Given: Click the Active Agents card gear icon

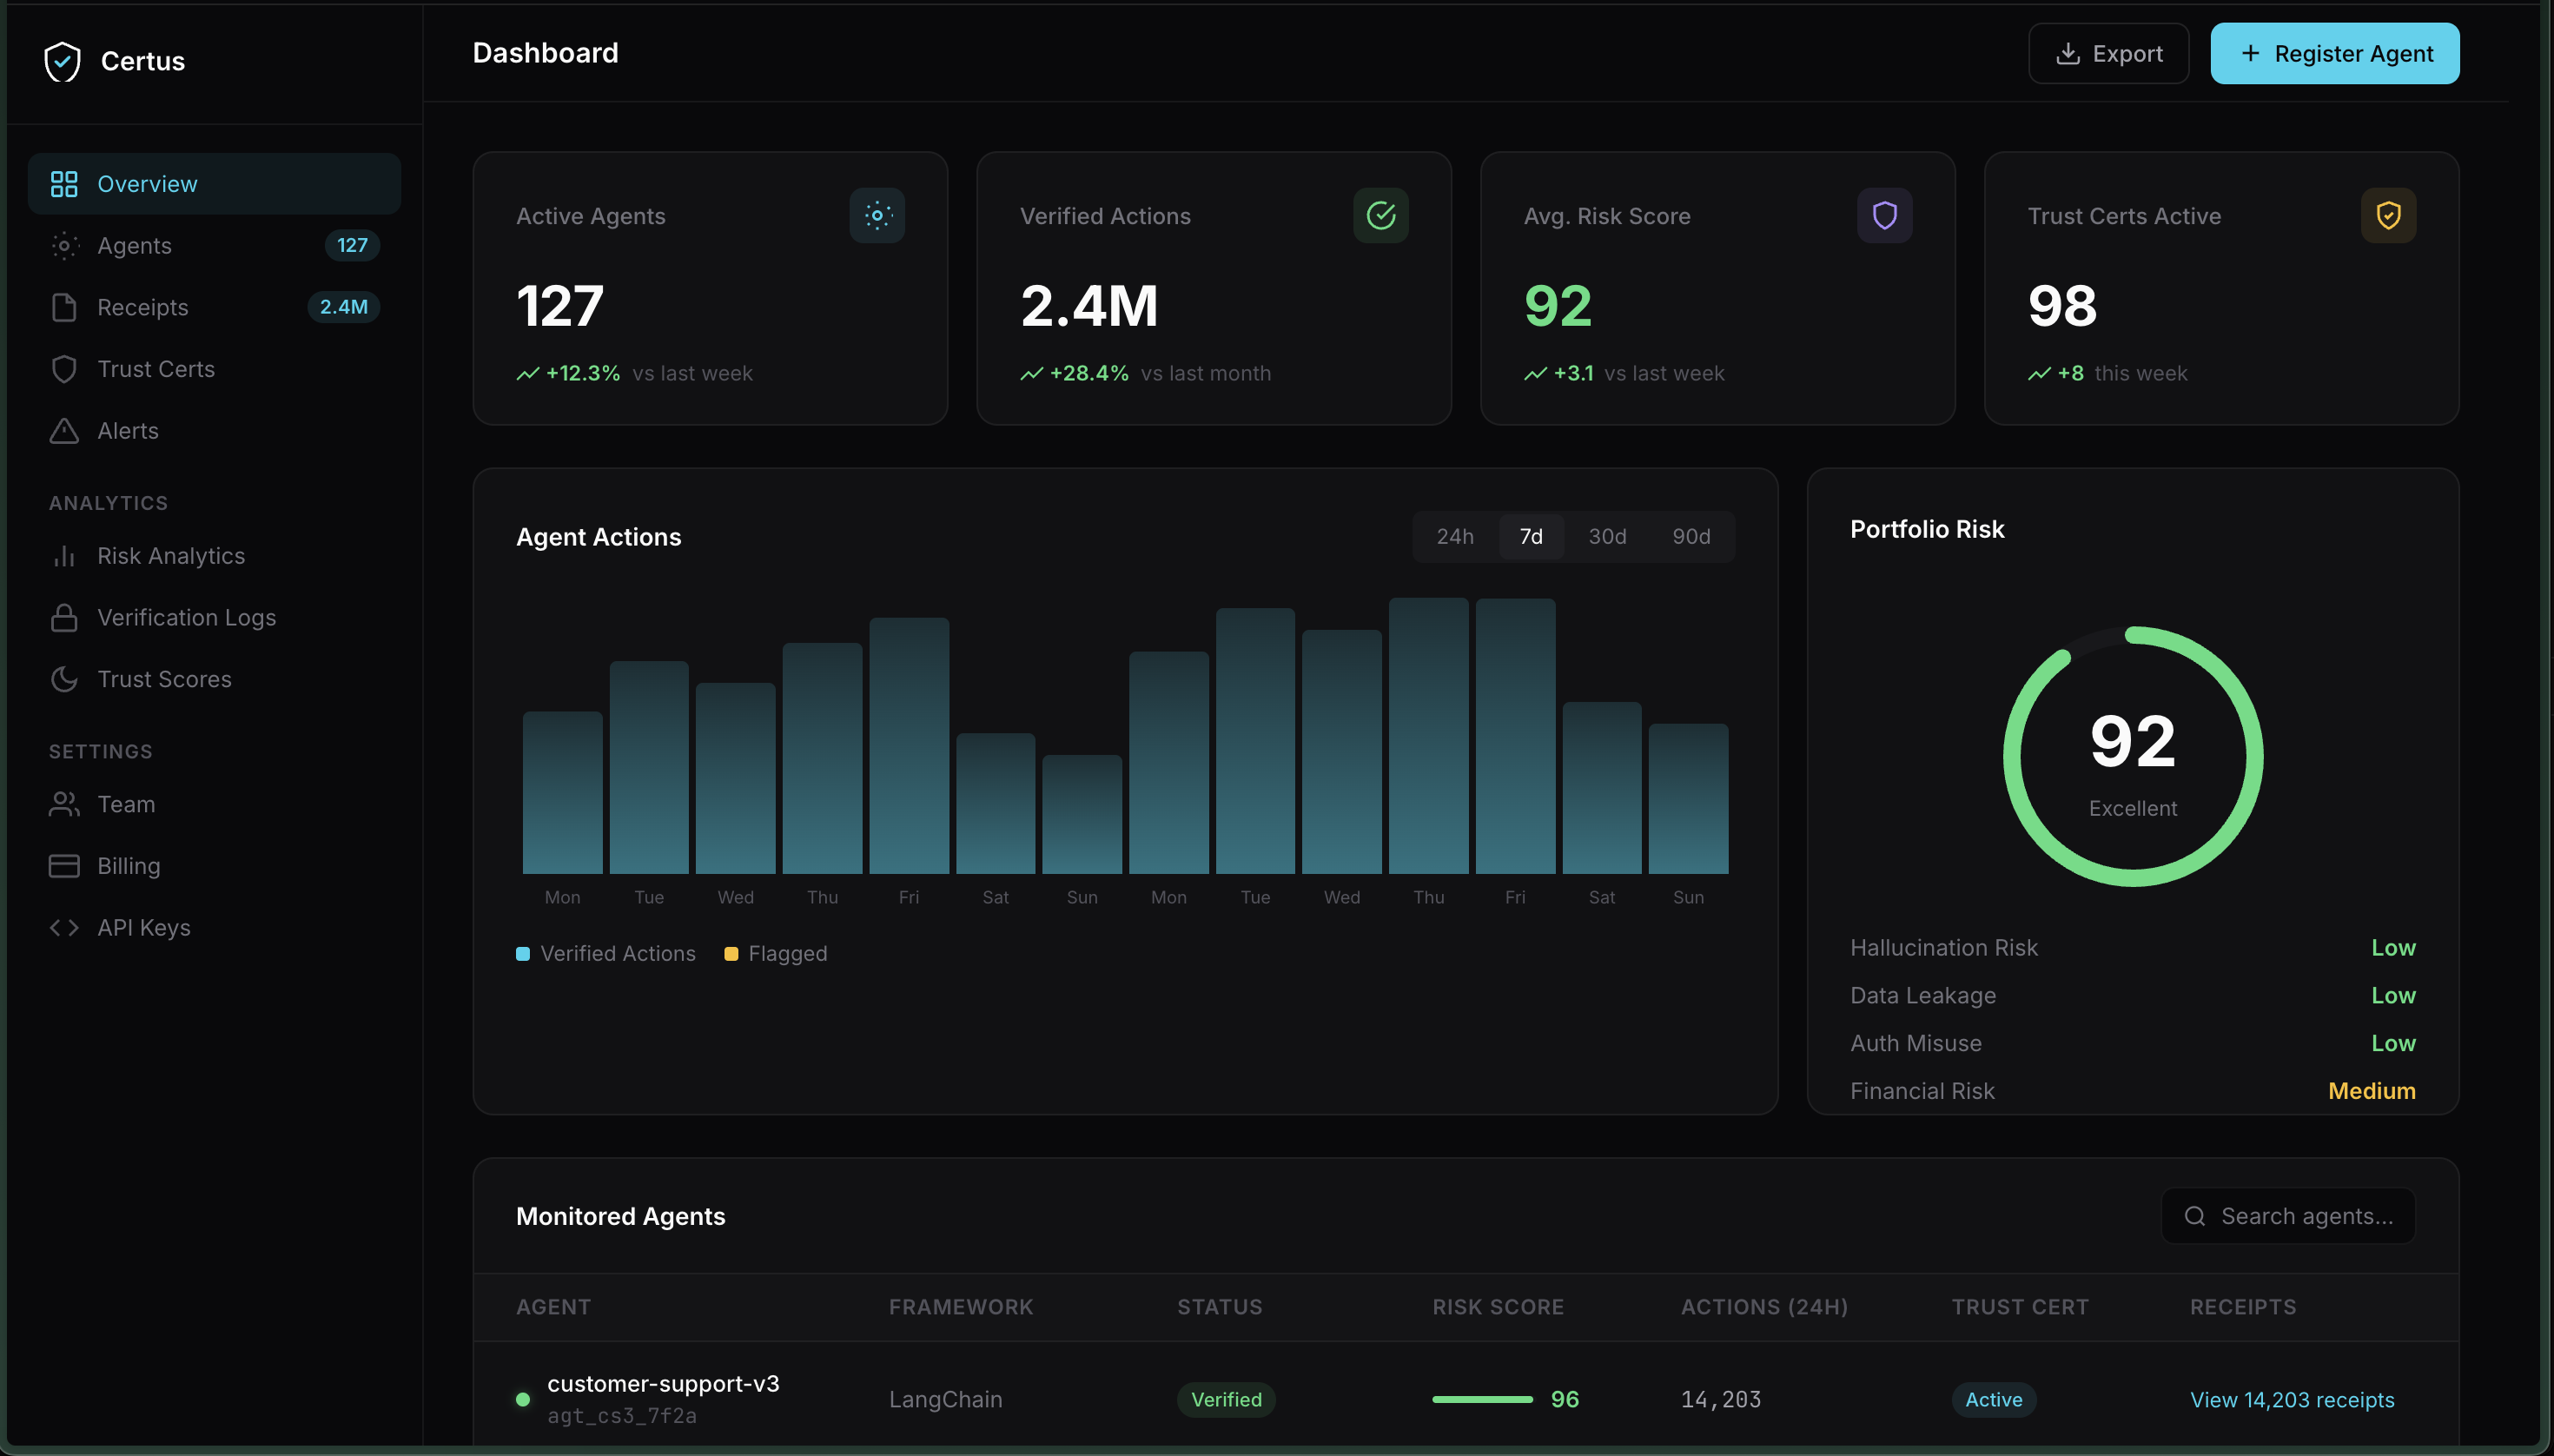Looking at the screenshot, I should tap(877, 215).
